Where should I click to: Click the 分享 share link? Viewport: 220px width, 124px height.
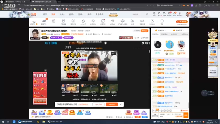[137, 38]
